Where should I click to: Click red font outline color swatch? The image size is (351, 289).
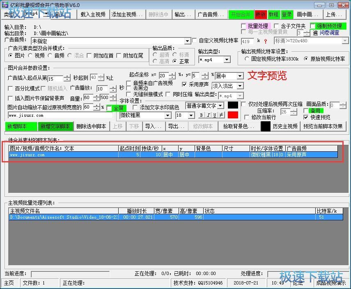click(233, 115)
